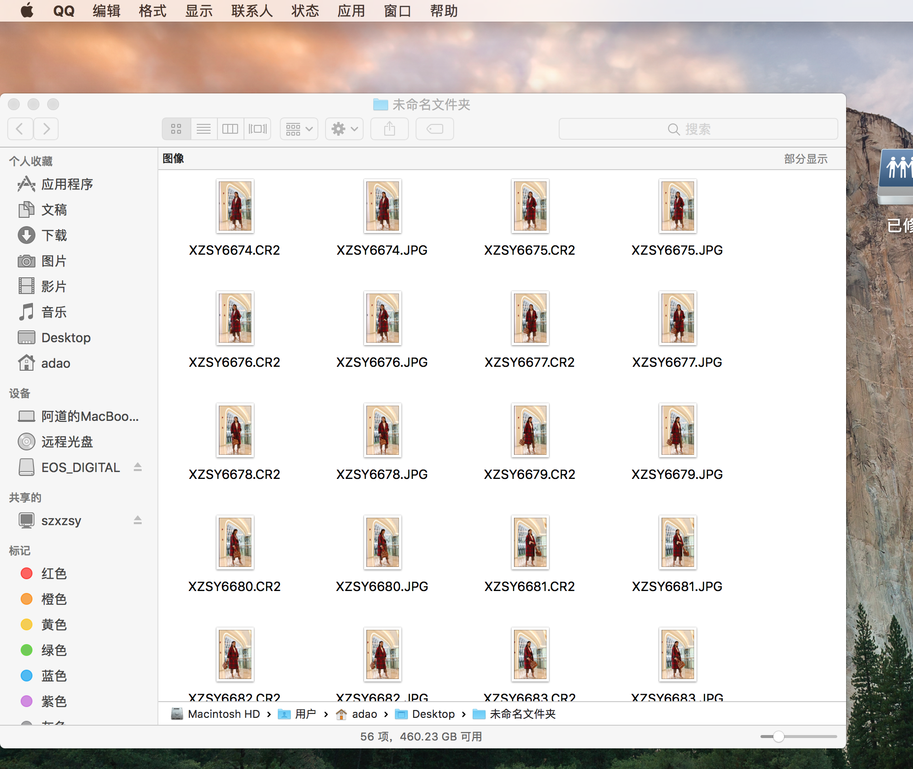913x769 pixels.
Task: Switch to Cover Flow view
Action: tap(257, 129)
